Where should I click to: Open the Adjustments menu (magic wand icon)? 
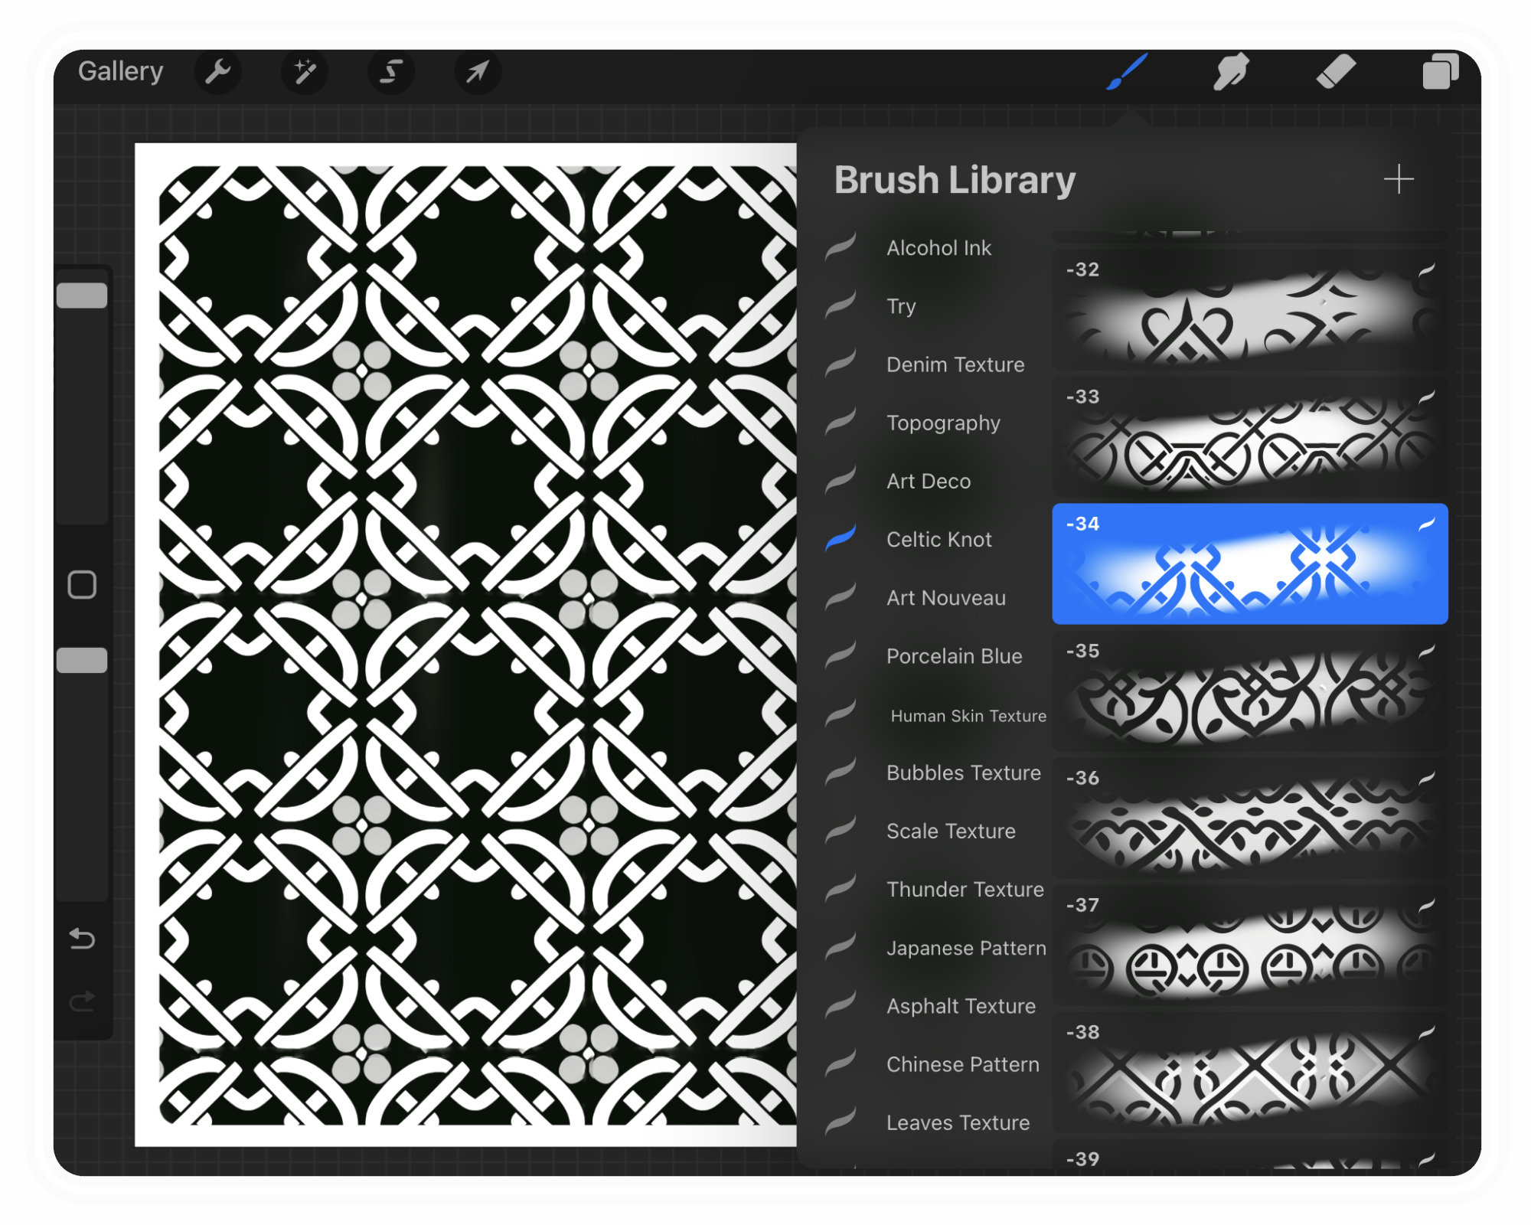click(x=305, y=71)
